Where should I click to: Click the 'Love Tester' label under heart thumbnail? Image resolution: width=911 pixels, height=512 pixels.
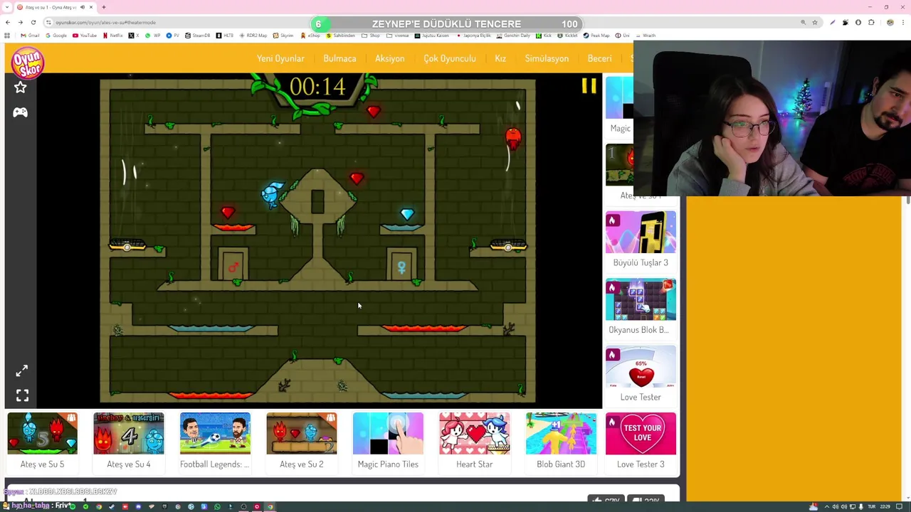click(x=641, y=397)
